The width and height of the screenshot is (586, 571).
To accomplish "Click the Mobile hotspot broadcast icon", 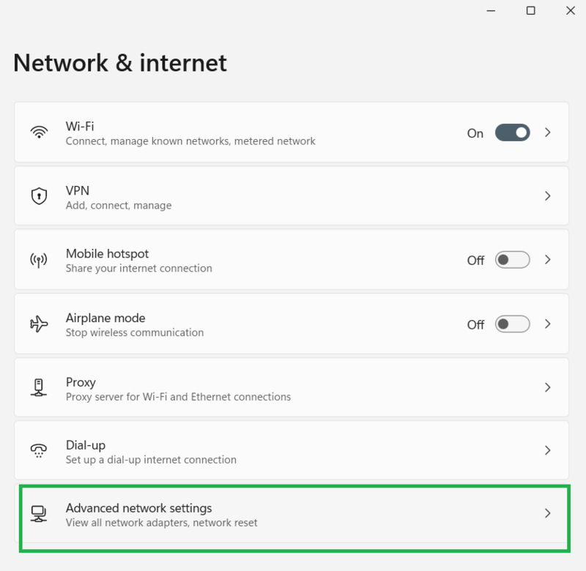I will [x=39, y=260].
